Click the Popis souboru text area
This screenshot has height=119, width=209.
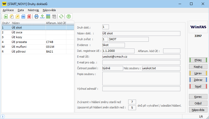pos(141,78)
